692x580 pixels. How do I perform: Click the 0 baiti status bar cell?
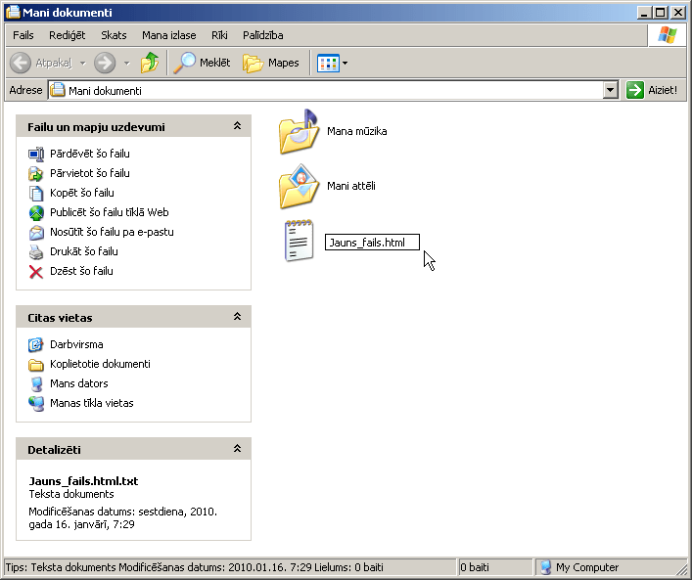click(x=494, y=567)
